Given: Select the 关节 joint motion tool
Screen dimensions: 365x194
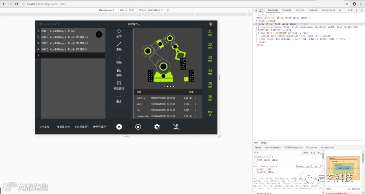Looking at the screenshot, I should (119, 34).
